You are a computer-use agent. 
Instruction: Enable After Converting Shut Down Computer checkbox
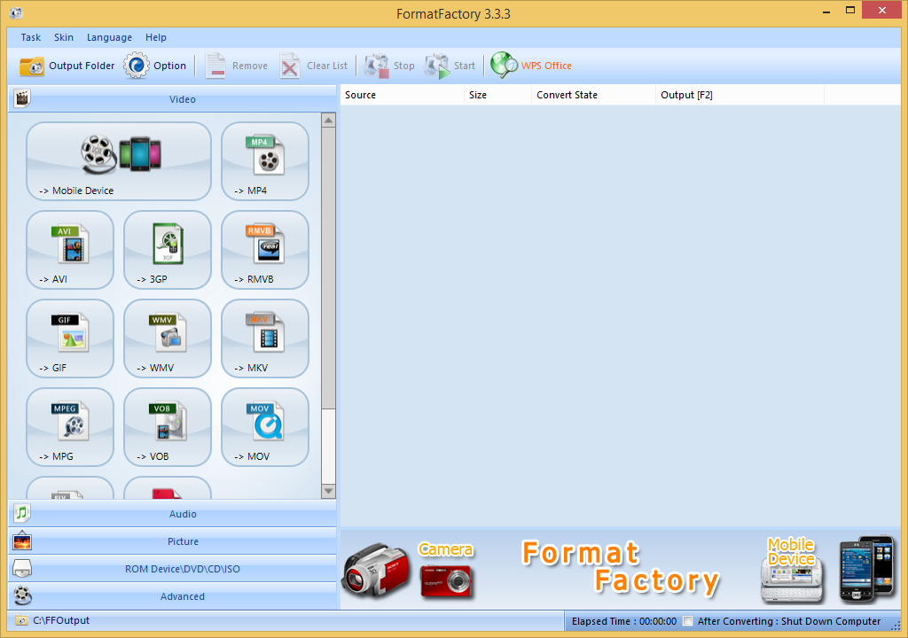687,621
